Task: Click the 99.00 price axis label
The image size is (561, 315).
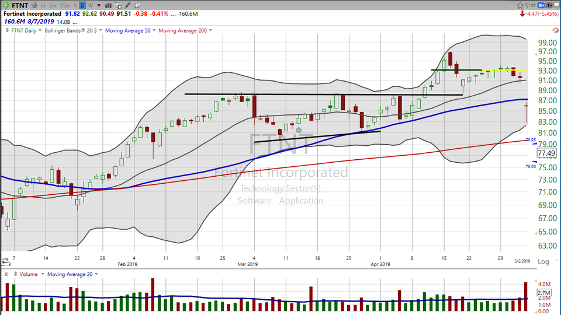Action: [x=548, y=43]
